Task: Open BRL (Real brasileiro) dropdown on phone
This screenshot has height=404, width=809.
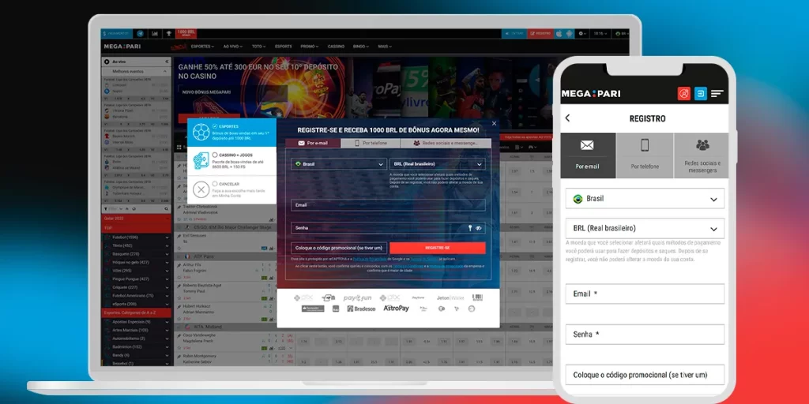Action: (x=645, y=228)
